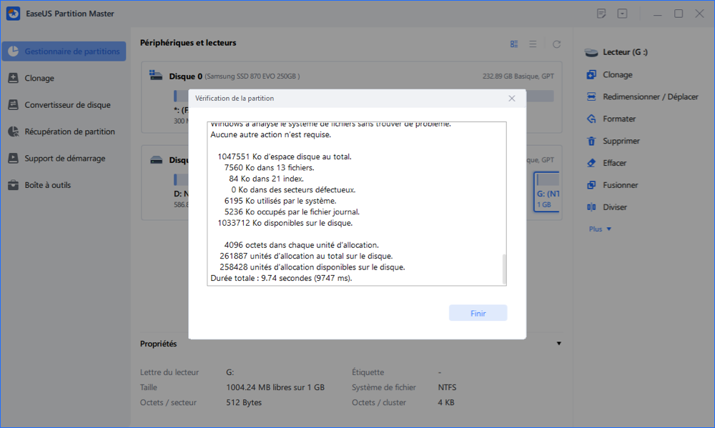
Task: Click the Effacer eraser icon
Action: click(591, 163)
